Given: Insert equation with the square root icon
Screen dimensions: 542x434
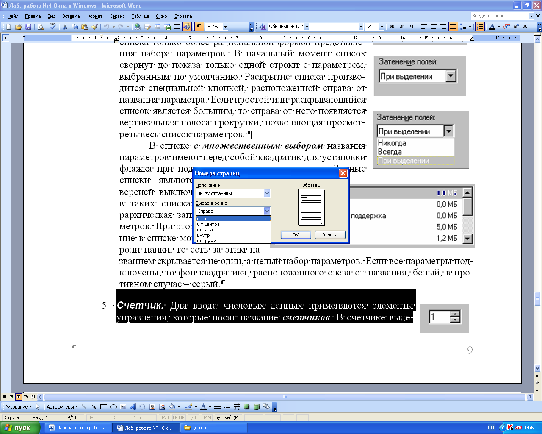Looking at the screenshot, I should click(x=506, y=27).
